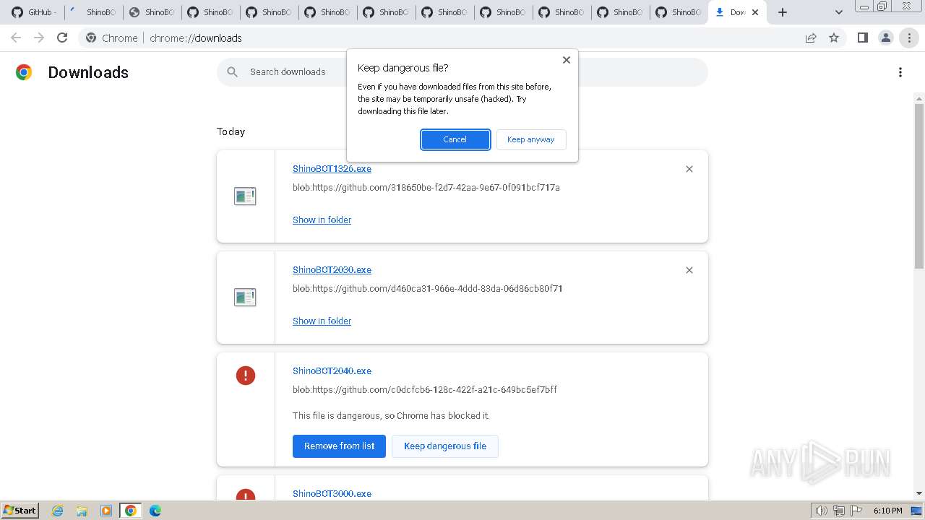
Task: Bookmark this page with star icon
Action: point(834,38)
